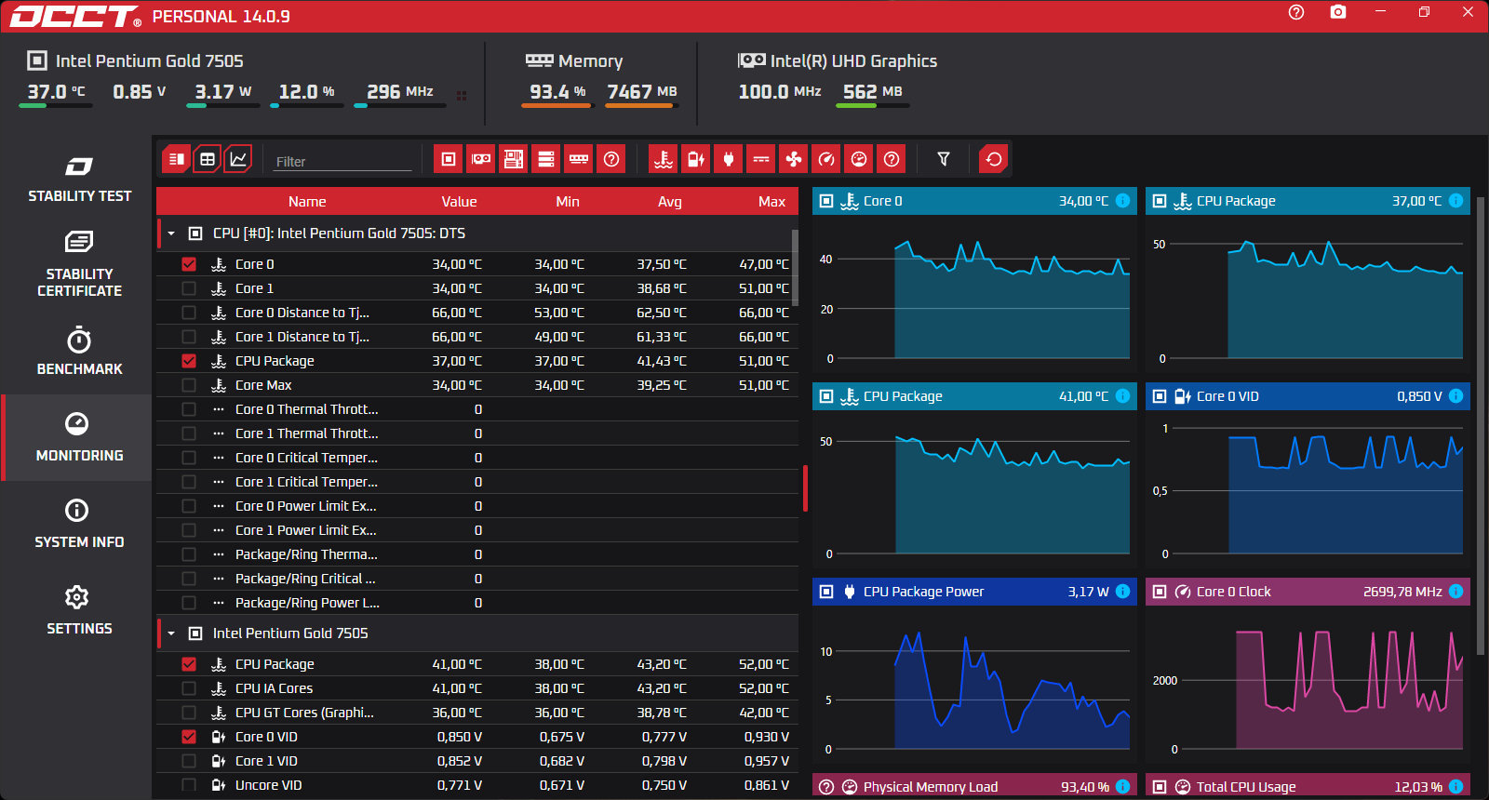Collapse the CPU [#0] DTS sensor group
Image resolution: width=1489 pixels, height=800 pixels.
pos(171,233)
